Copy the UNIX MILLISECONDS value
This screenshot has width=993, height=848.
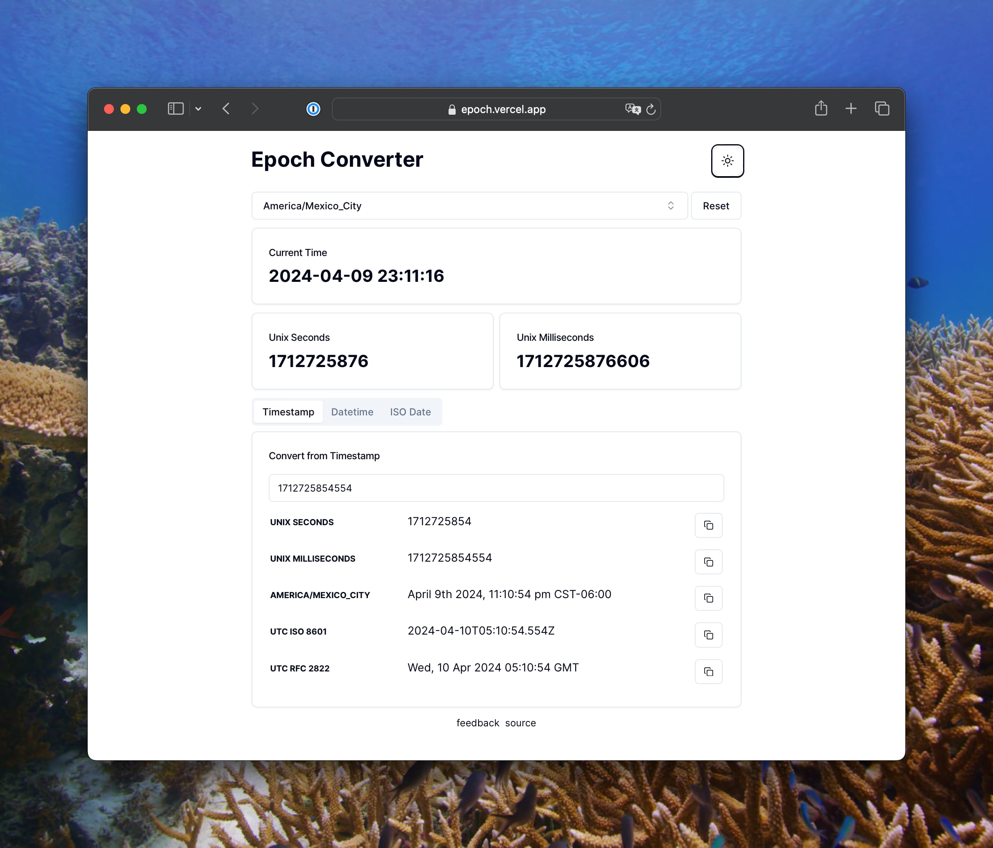(708, 562)
